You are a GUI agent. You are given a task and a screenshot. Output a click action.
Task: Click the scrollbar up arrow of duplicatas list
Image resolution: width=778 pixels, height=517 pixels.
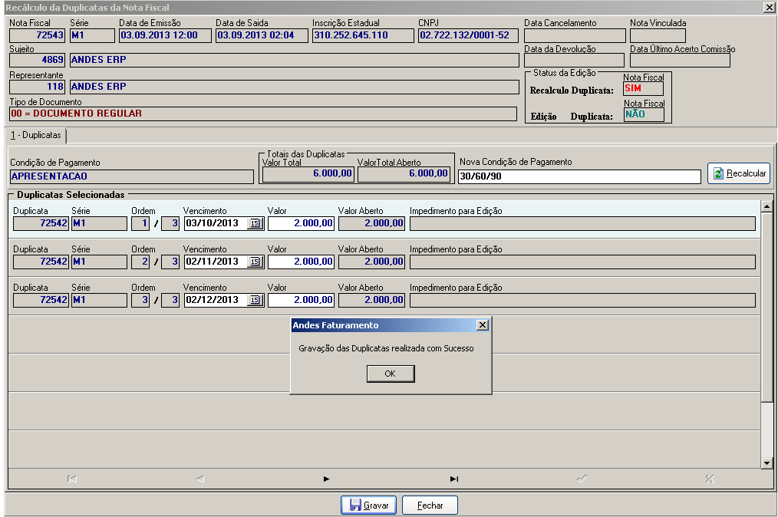point(766,206)
